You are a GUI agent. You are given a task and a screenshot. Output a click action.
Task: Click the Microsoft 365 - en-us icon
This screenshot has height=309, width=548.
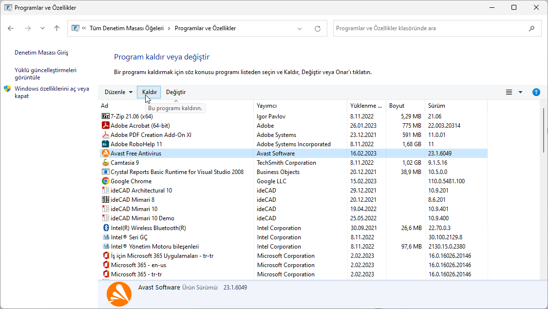pos(106,265)
